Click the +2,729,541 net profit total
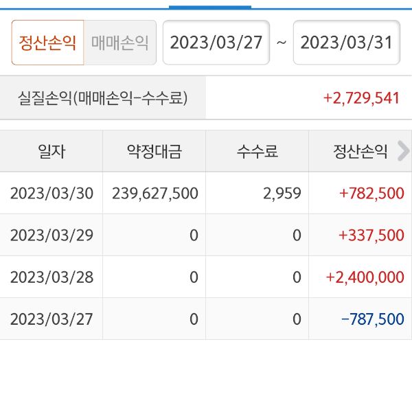Viewport: 412px width, 412px height. (x=361, y=98)
